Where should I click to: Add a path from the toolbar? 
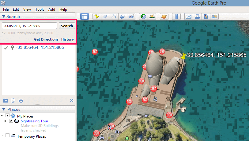click(x=114, y=16)
